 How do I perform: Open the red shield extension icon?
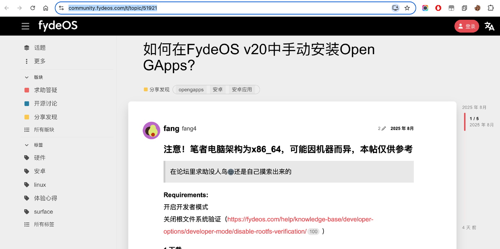[438, 8]
